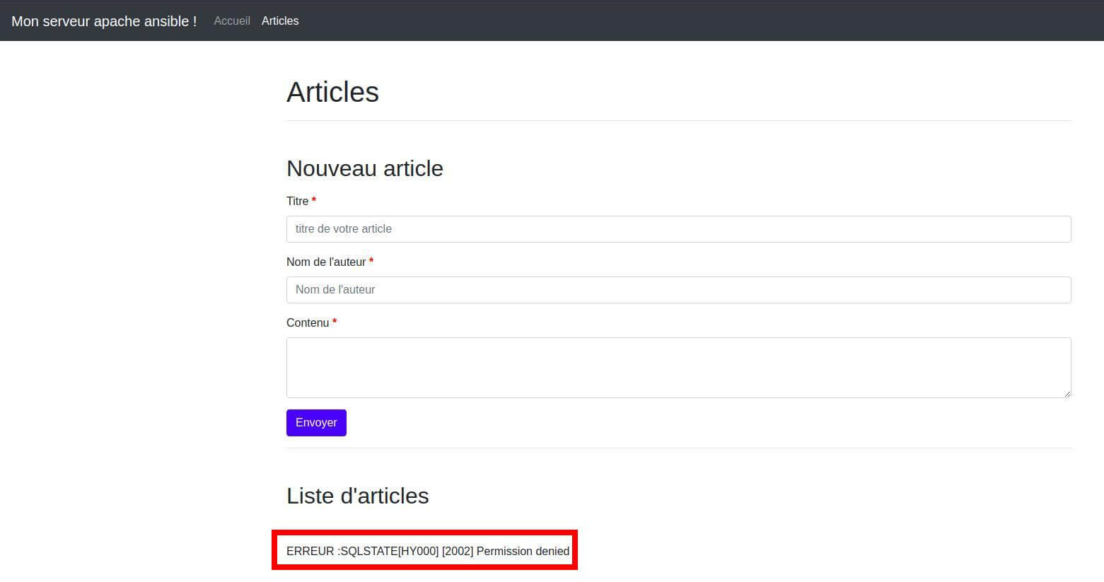This screenshot has width=1104, height=582.
Task: Focus the Contenu text area
Action: [x=678, y=367]
